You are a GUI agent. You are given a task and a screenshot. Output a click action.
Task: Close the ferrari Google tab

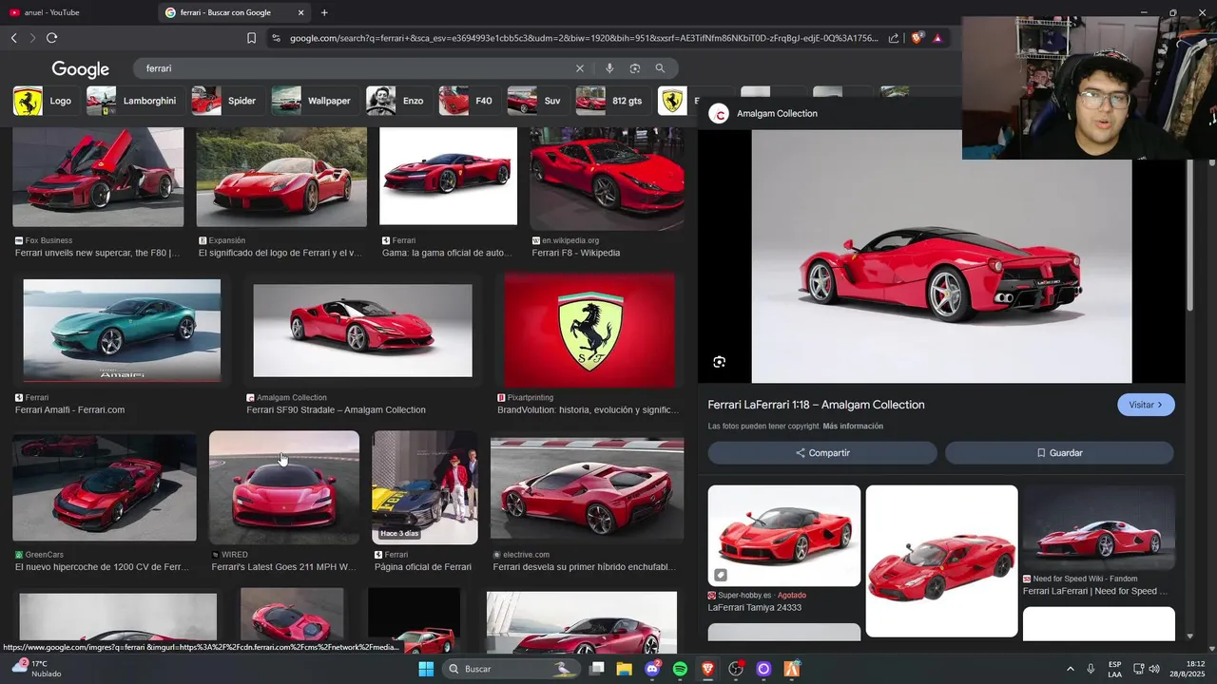pyautogui.click(x=301, y=12)
